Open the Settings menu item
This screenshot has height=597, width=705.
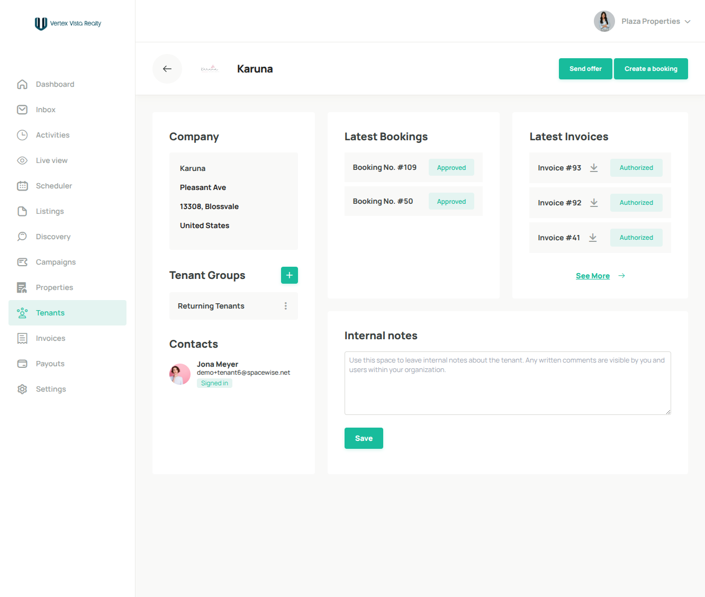(x=67, y=389)
